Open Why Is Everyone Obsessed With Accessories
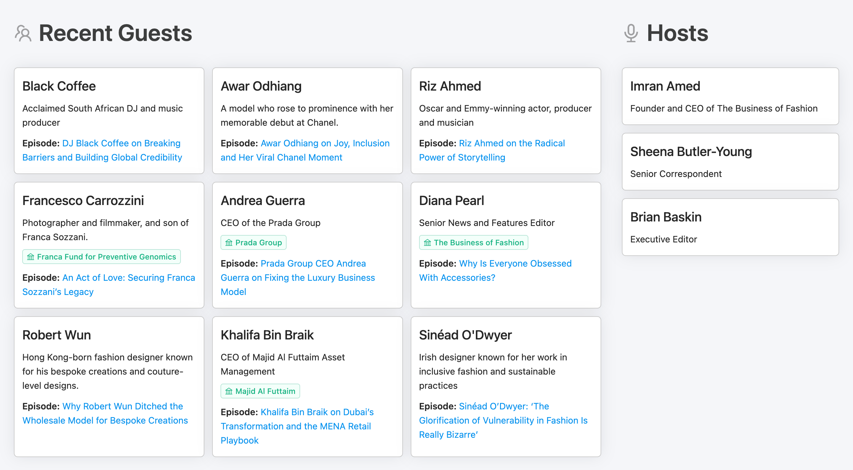Image resolution: width=853 pixels, height=470 pixels. 515,264
